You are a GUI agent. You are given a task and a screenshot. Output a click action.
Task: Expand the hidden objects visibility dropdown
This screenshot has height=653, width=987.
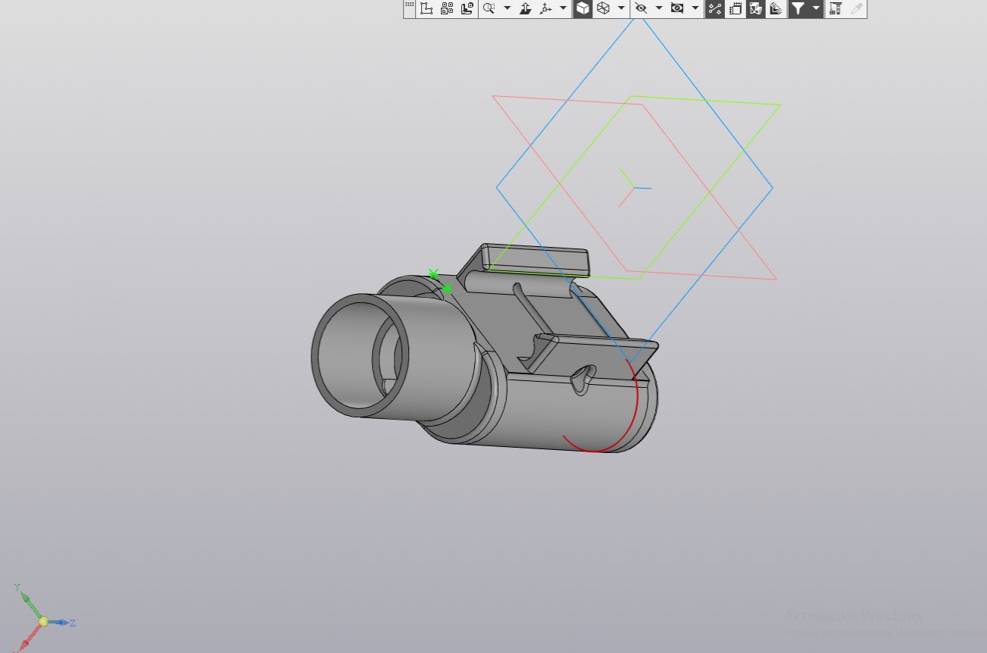coord(658,8)
